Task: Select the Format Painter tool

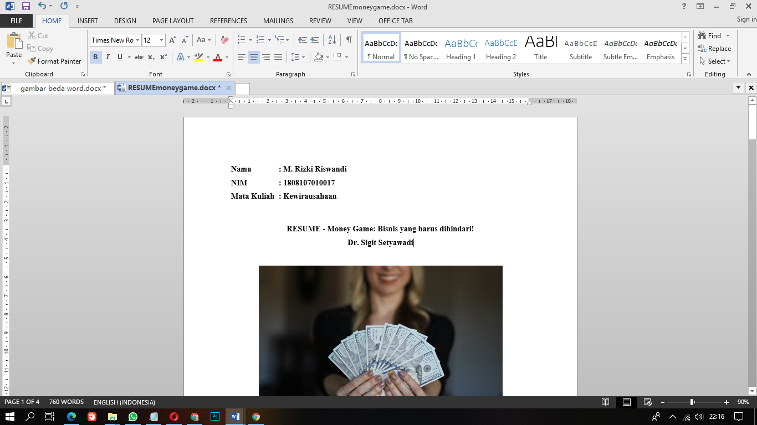Action: tap(54, 61)
